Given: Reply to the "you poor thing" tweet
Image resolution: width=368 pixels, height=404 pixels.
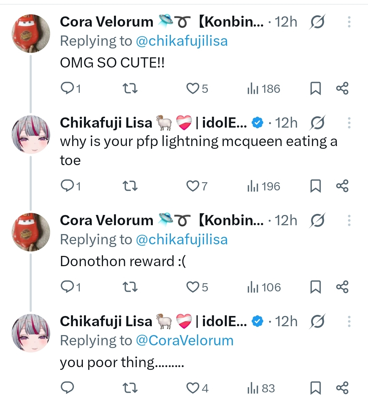Looking at the screenshot, I should [x=68, y=388].
